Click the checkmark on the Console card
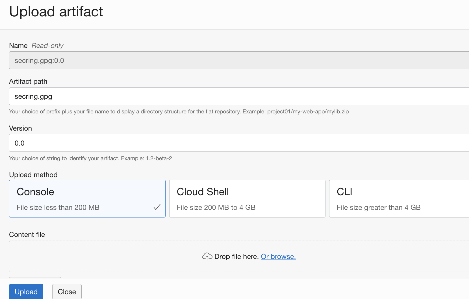The image size is (469, 299). click(157, 207)
